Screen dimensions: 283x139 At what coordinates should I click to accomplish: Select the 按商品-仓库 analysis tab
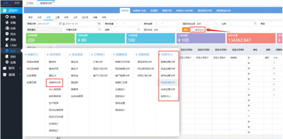tap(139, 11)
